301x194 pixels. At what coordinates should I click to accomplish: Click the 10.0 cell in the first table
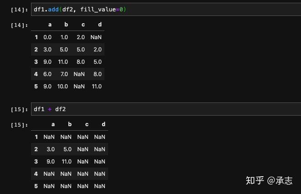(62, 86)
